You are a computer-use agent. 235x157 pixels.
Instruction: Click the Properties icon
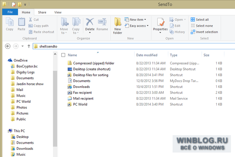[x=160, y=22]
